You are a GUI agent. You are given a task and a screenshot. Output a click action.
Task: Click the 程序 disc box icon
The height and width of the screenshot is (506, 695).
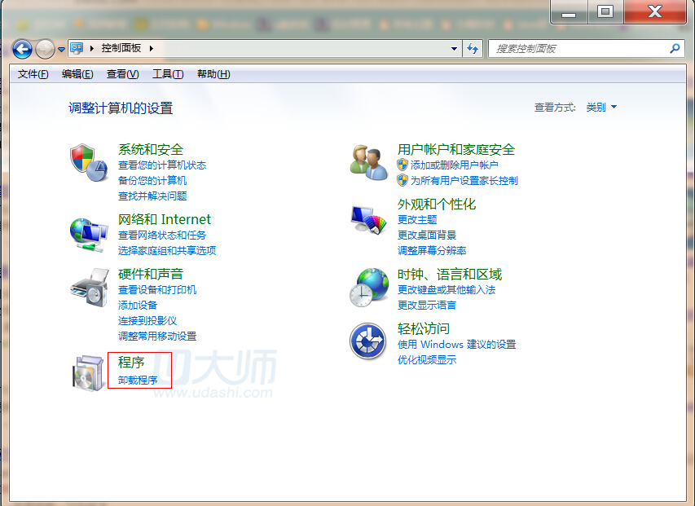[88, 372]
